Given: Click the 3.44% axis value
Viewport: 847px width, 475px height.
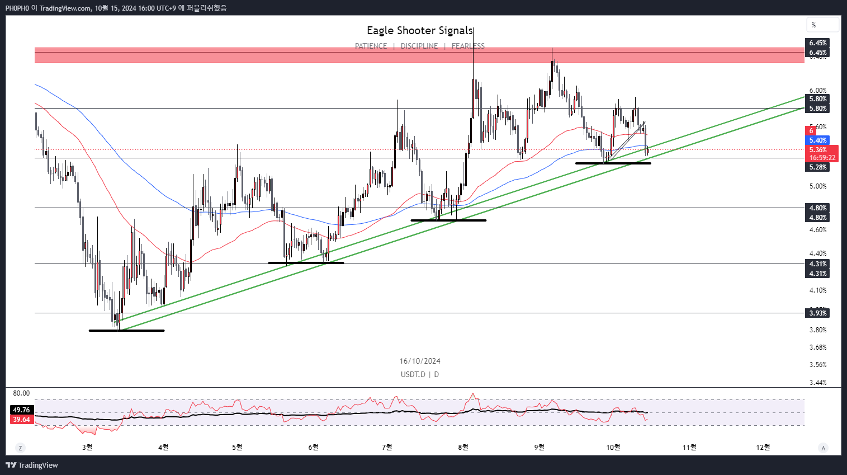Looking at the screenshot, I should point(818,383).
